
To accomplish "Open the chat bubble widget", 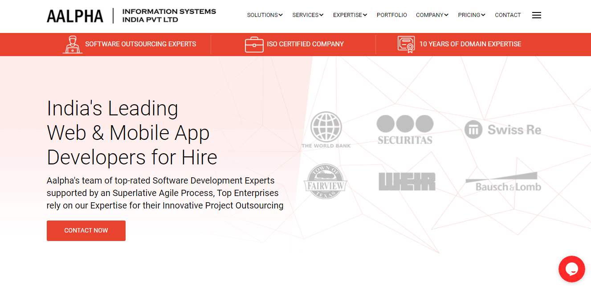I will point(571,269).
